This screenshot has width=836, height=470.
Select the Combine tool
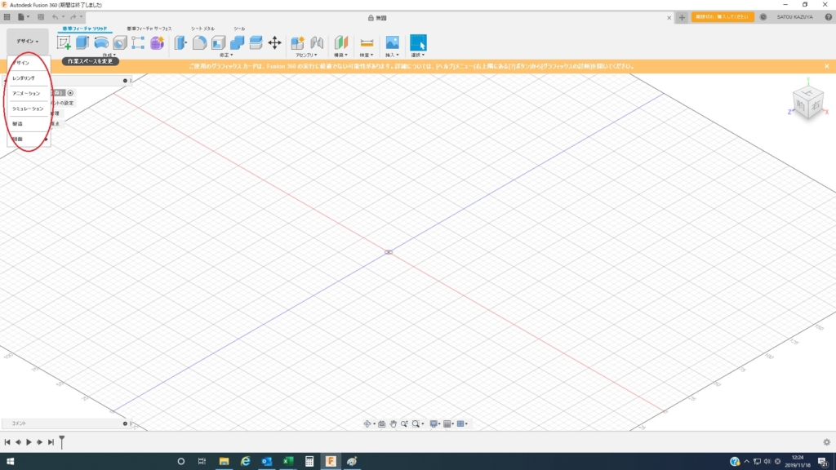pyautogui.click(x=238, y=42)
